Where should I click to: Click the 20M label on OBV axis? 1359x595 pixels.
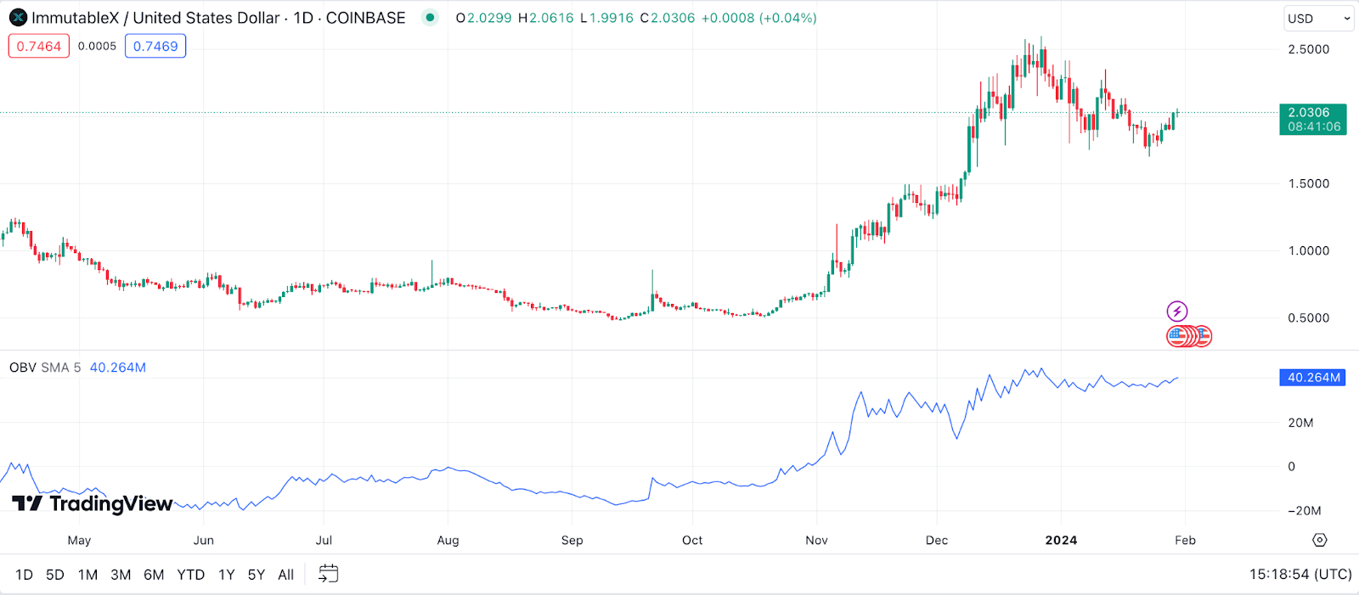[1300, 423]
